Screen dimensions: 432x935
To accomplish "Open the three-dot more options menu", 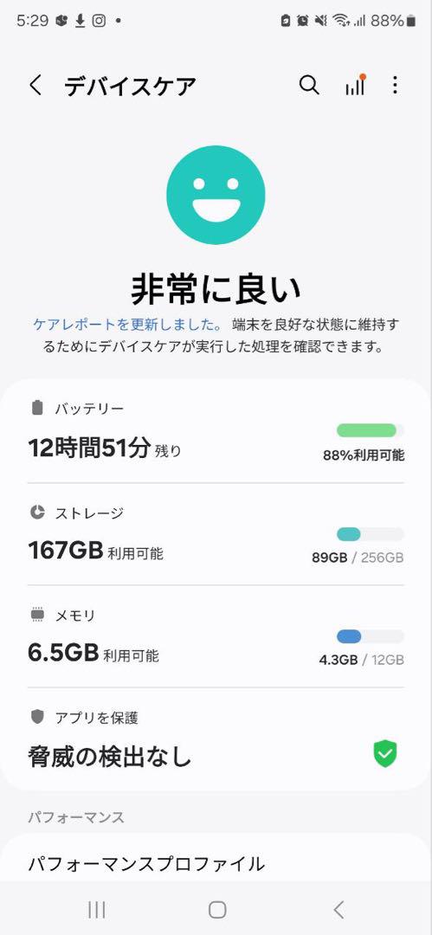I will tap(395, 85).
